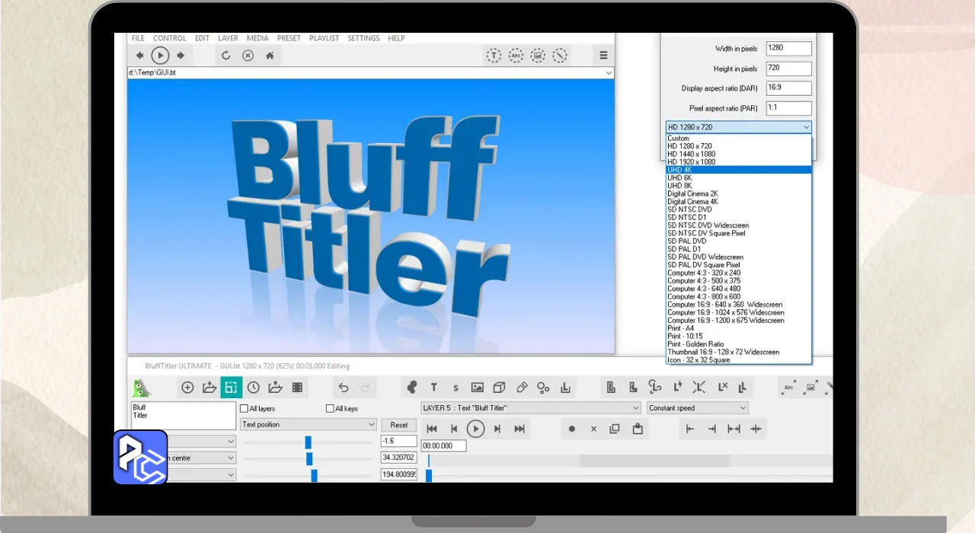Open the Constant speed dropdown
This screenshot has height=533, width=975.
tap(697, 408)
